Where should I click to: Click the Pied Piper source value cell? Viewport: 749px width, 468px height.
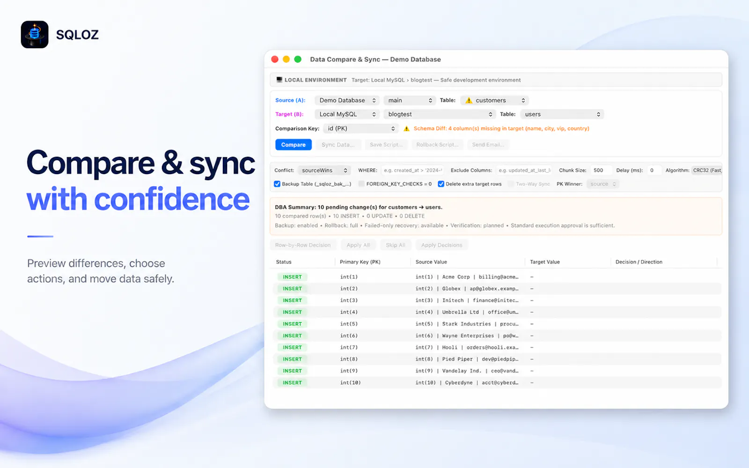[x=467, y=359]
